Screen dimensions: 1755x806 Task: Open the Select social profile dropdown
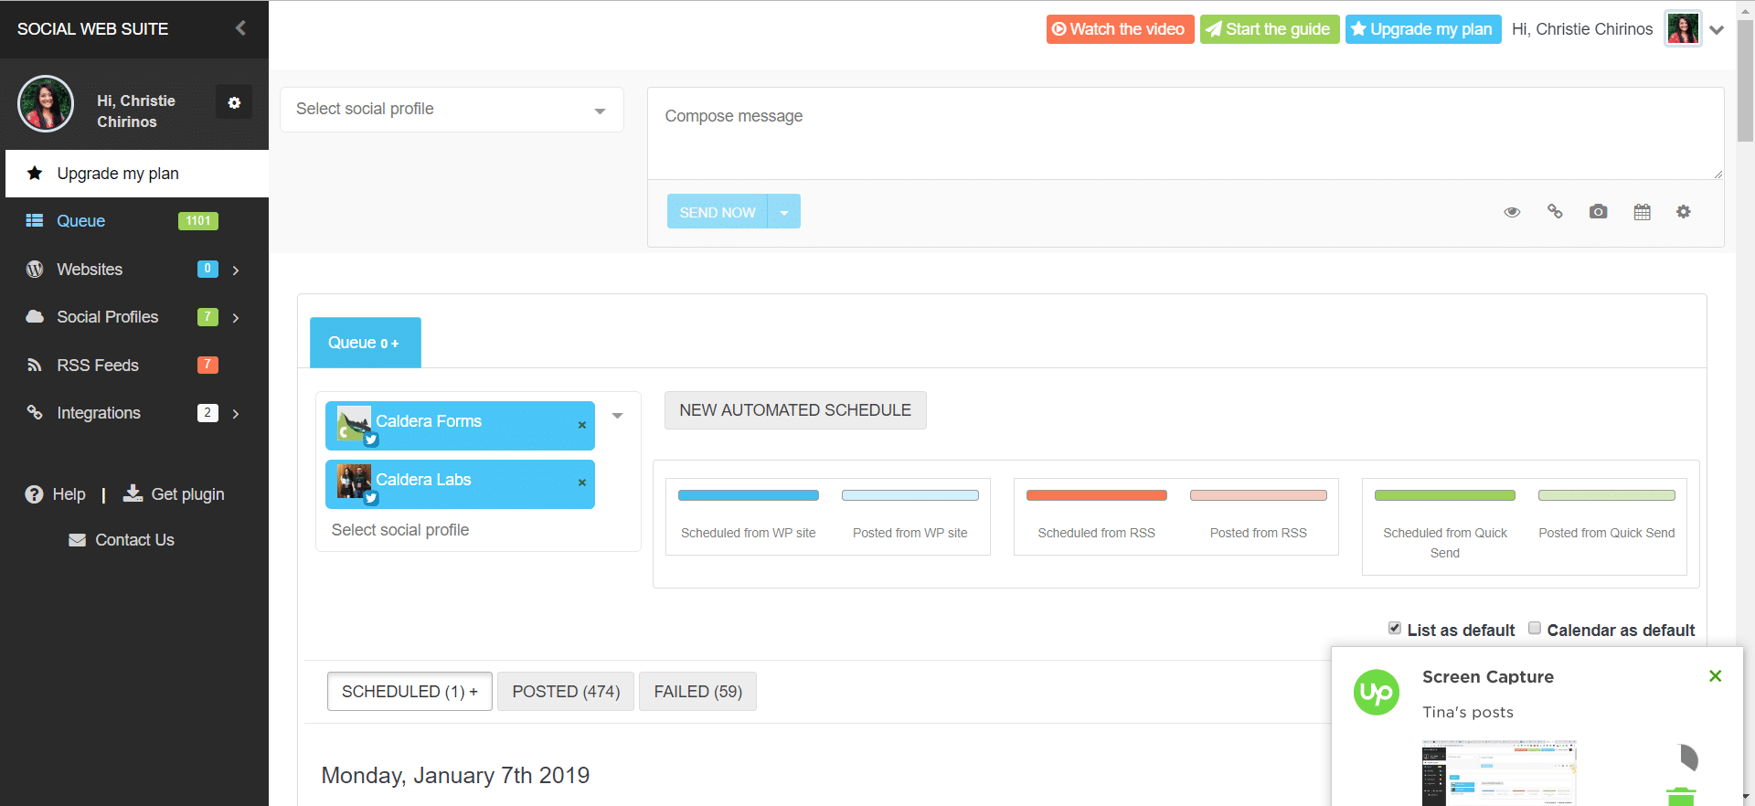click(x=452, y=110)
